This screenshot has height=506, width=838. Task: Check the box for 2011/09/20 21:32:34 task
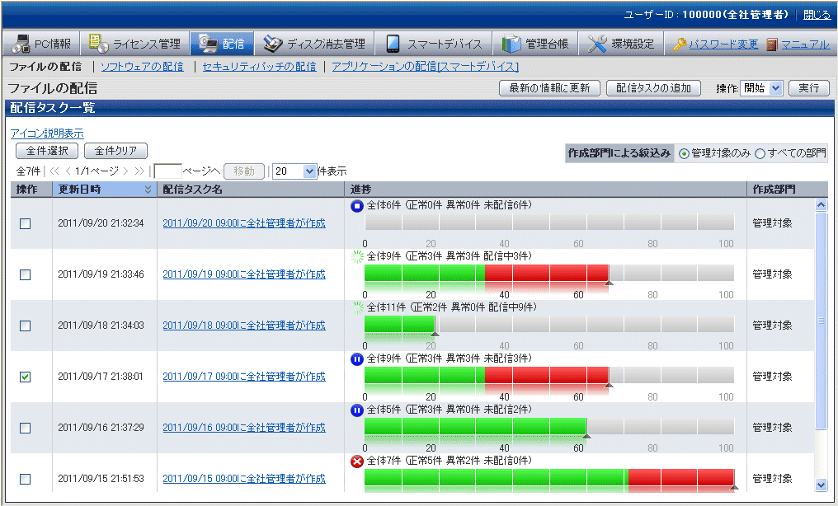25,223
